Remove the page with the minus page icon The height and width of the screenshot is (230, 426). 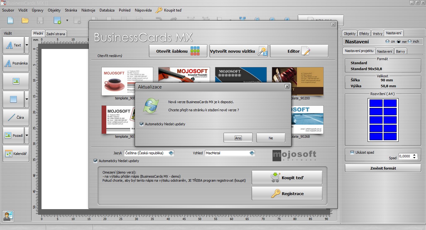pos(77,21)
